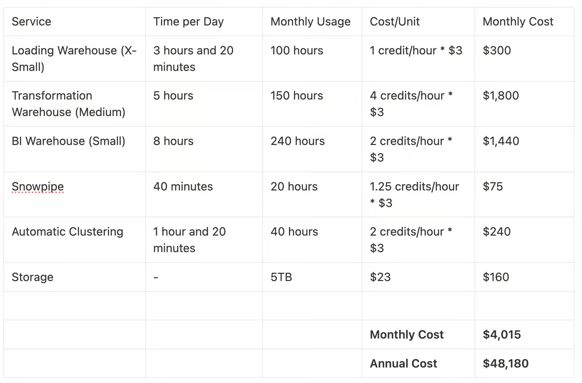Viewport: 582px width, 383px height.
Task: Click the $4,015 total cell
Action: 524,334
